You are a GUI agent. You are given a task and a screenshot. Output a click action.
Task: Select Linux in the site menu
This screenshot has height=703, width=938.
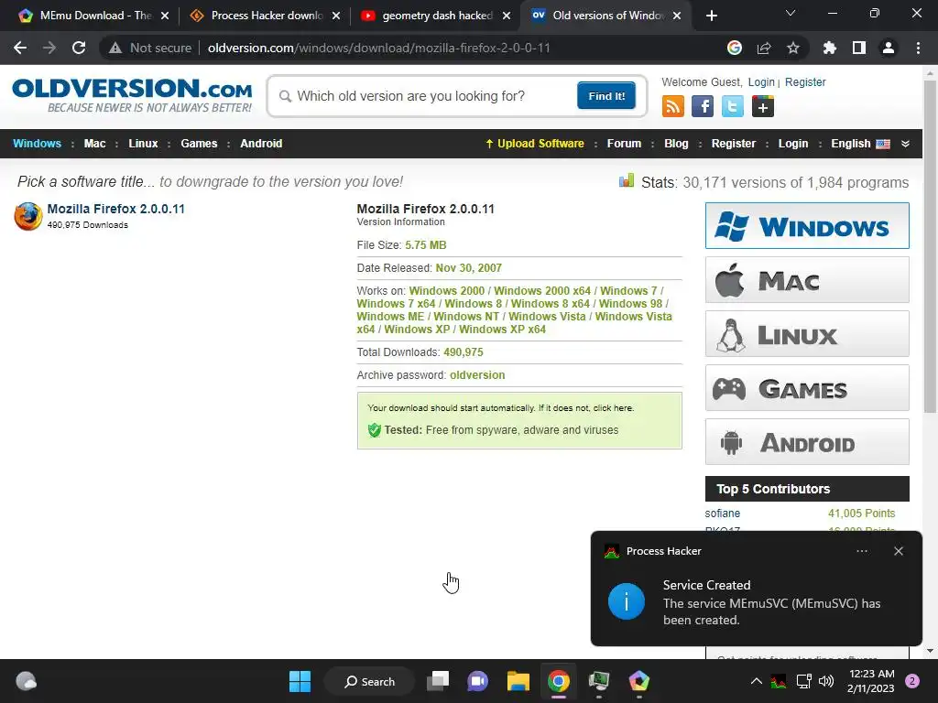pyautogui.click(x=143, y=144)
